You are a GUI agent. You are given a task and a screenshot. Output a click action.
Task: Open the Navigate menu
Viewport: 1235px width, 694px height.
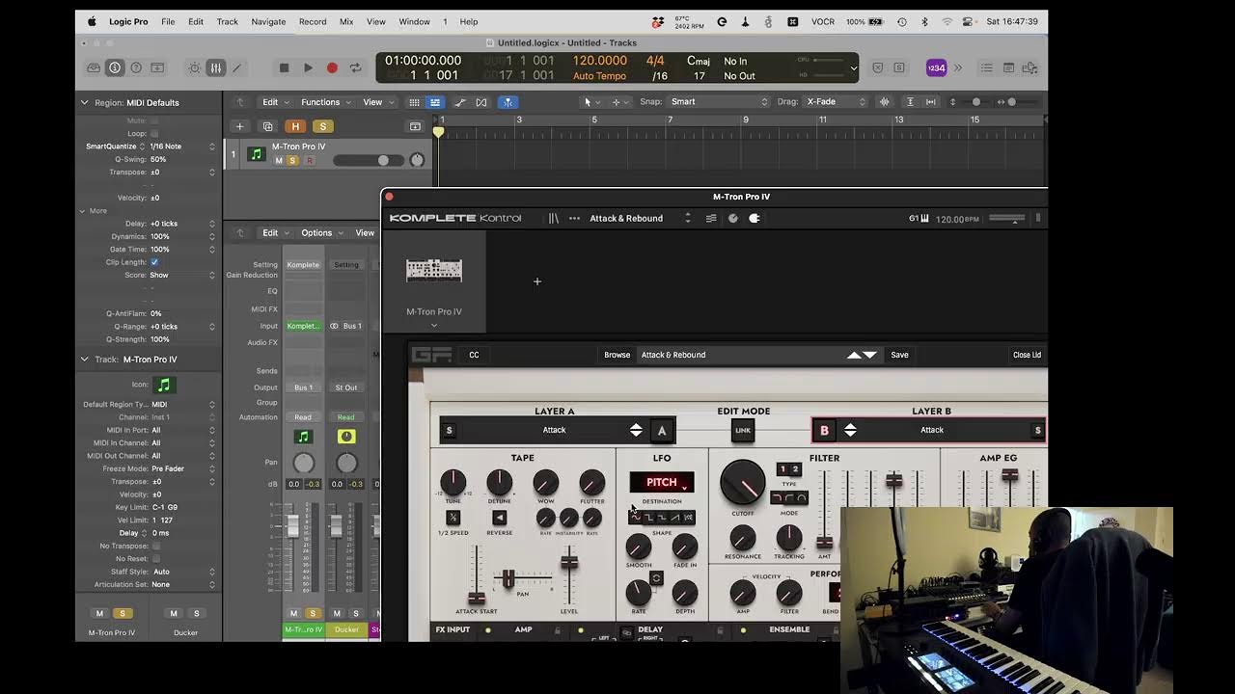(268, 21)
